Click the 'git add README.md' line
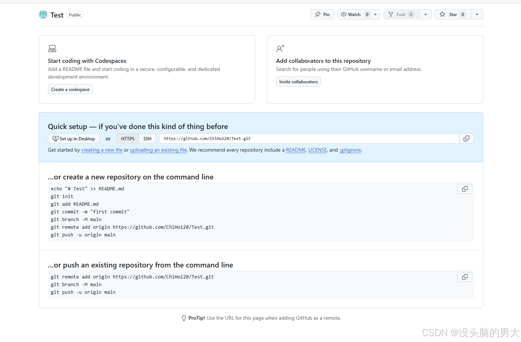This screenshot has width=521, height=342. coord(75,204)
